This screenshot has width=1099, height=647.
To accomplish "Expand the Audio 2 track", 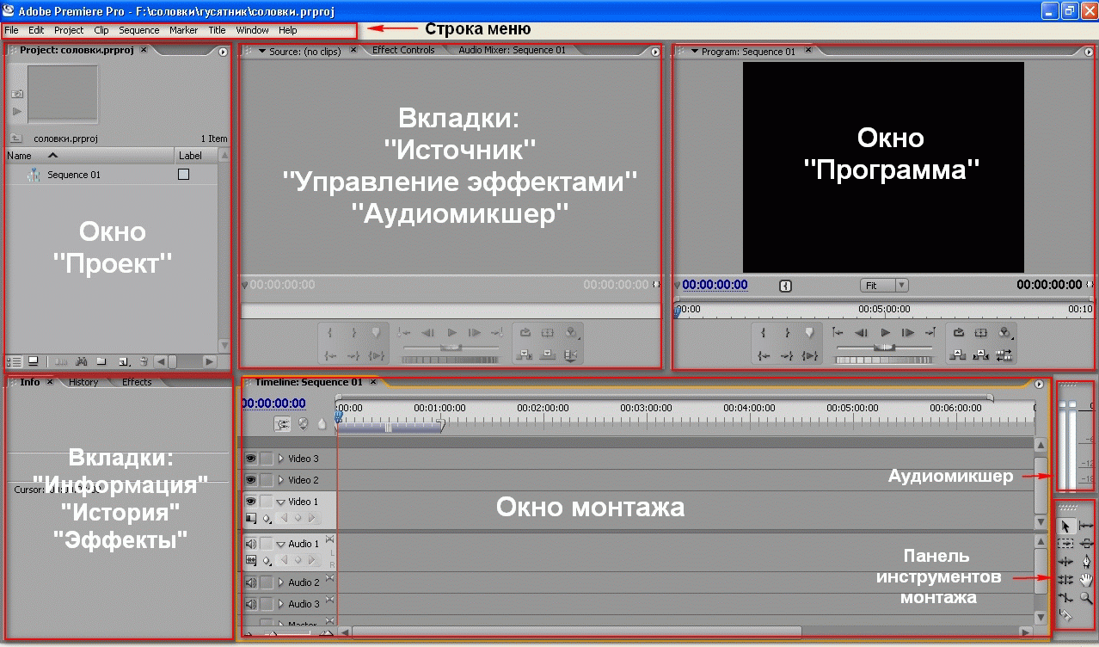I will tap(281, 582).
